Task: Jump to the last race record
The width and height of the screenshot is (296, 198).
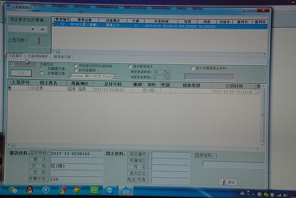Action: click(x=43, y=29)
